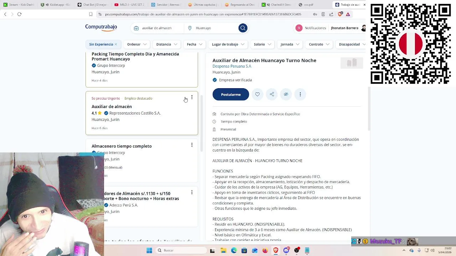Image resolution: width=456 pixels, height=256 pixels.
Task: Remove the Sin Experiencia filter chip
Action: point(116,44)
